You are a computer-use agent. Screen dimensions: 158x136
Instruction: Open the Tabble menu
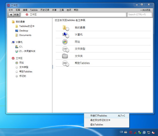click(x=34, y=10)
